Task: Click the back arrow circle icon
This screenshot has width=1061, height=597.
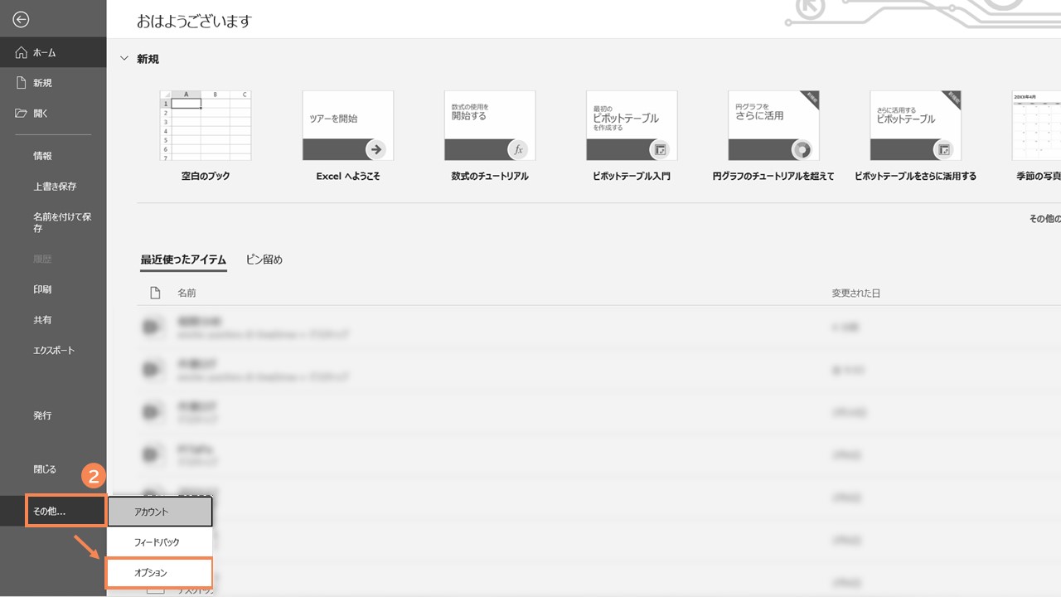Action: pos(22,20)
